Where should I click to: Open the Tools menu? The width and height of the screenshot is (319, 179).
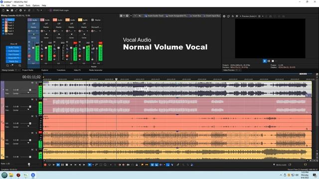point(28,5)
